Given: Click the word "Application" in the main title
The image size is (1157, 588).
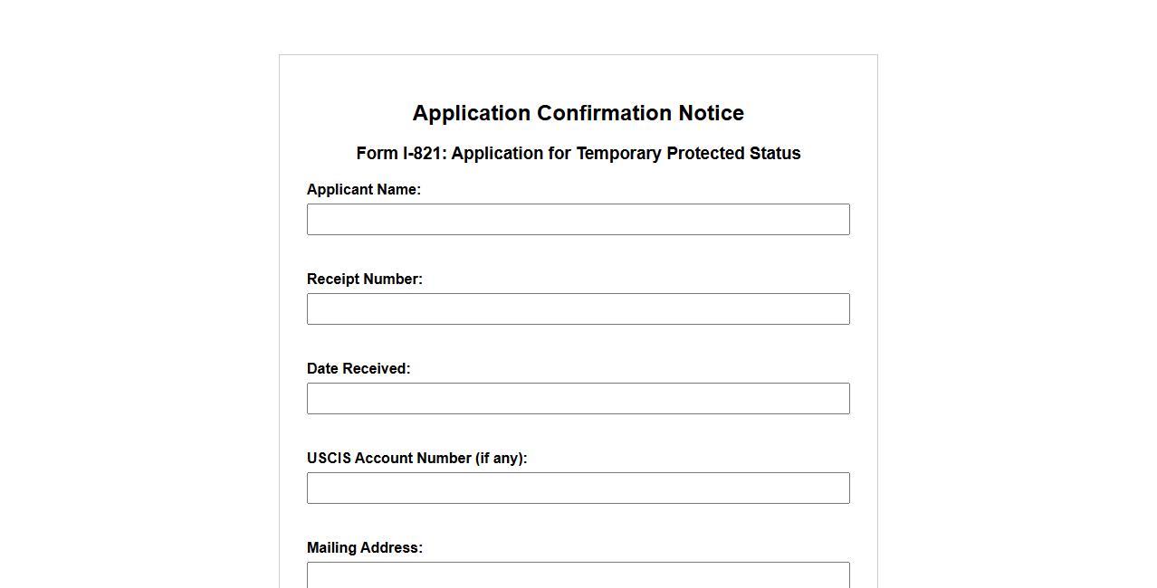Looking at the screenshot, I should pos(472,114).
